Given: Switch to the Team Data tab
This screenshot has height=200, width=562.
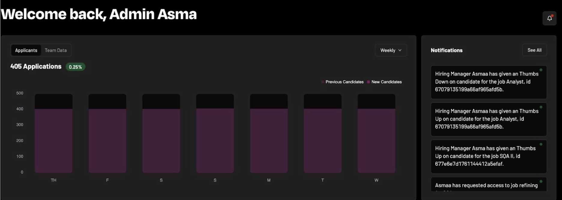Looking at the screenshot, I should [x=56, y=50].
